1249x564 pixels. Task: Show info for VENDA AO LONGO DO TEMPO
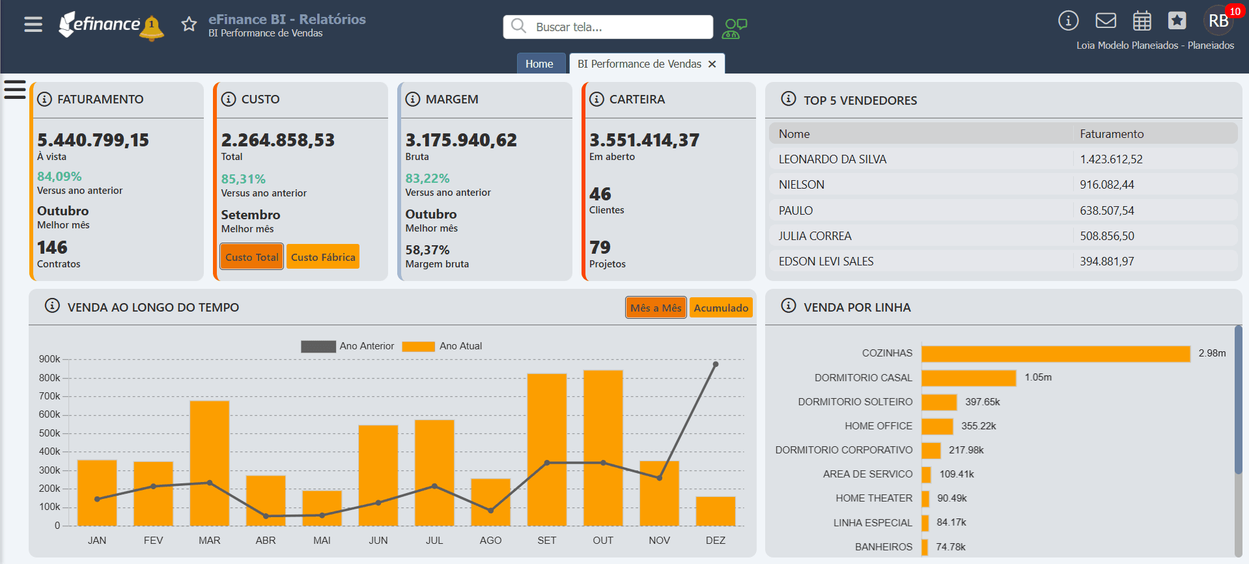52,306
